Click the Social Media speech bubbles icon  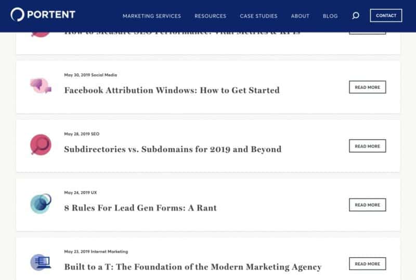tap(41, 86)
